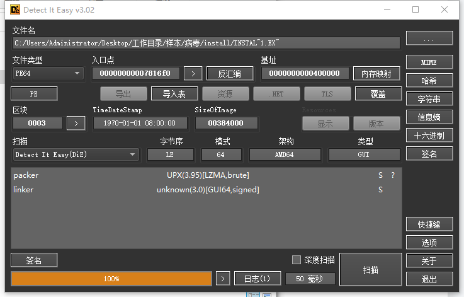Toggle the 深度扫描 deep scan checkbox
464x297 pixels.
click(x=296, y=260)
